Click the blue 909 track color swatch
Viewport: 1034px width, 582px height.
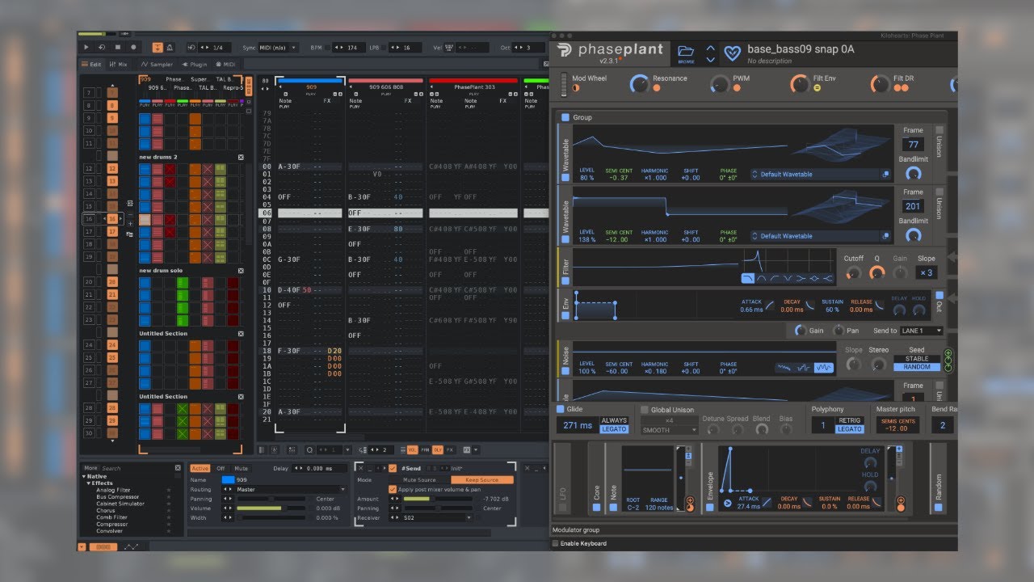228,479
